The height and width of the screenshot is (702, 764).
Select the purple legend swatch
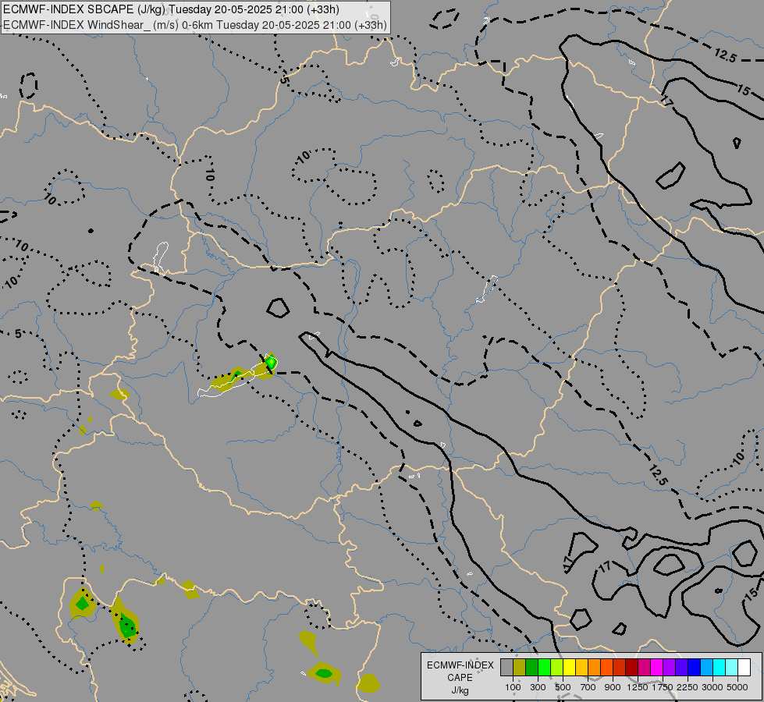[669, 667]
